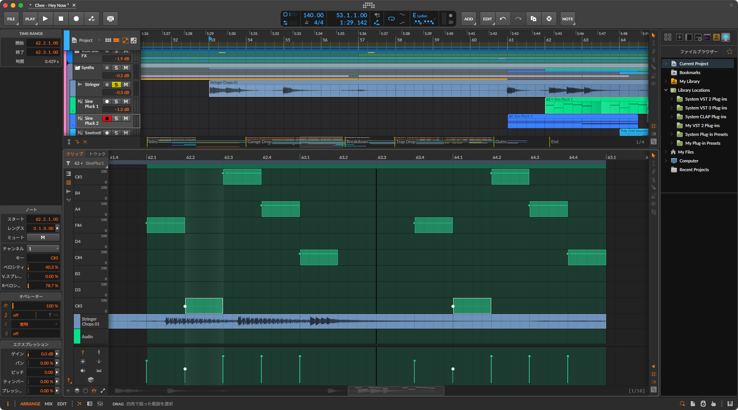738x410 pixels.
Task: Mute the Sine Pluck 1 track
Action: click(x=126, y=102)
